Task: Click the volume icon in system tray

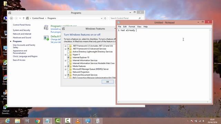Action: [203, 121]
